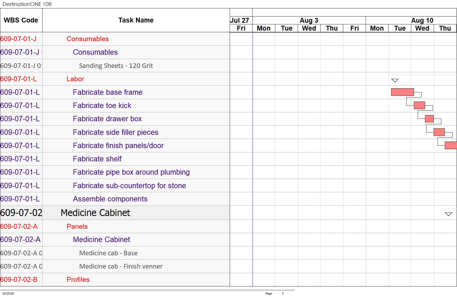Select the Fabricate drawer box Gantt bar
This screenshot has height=297, width=457.
(429, 119)
